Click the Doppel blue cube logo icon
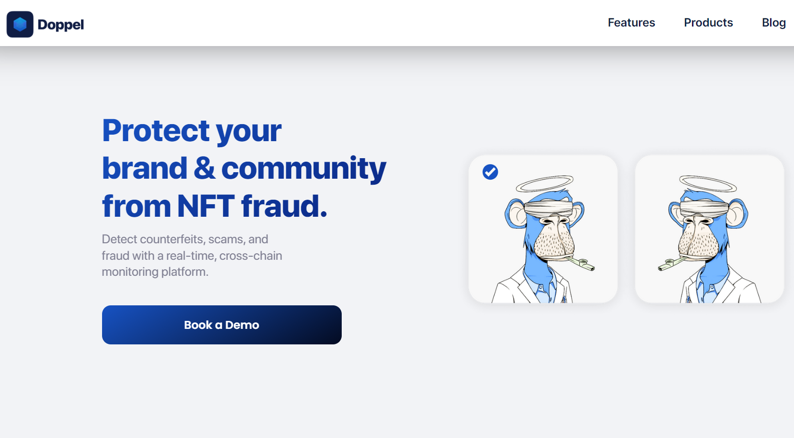 click(20, 24)
